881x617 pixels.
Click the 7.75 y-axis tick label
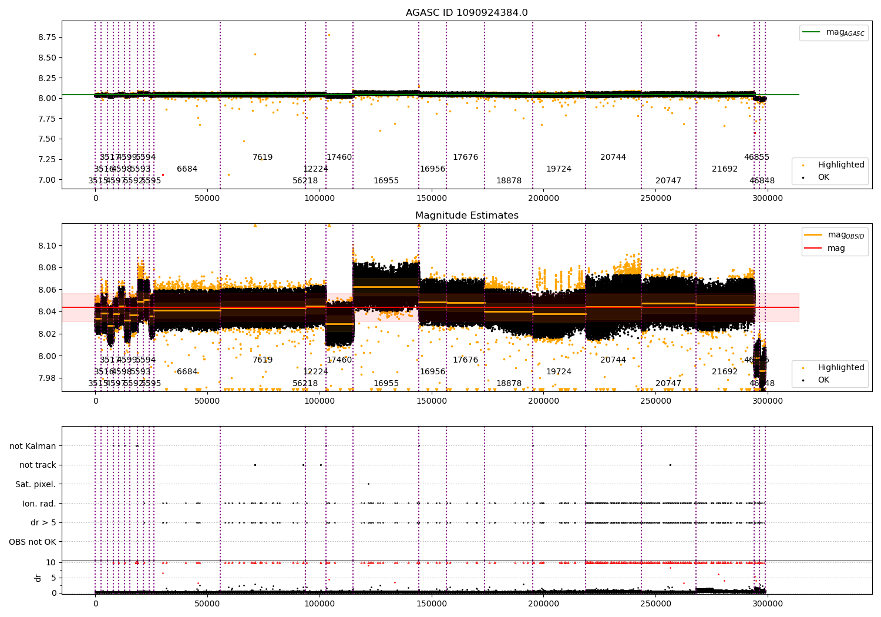click(47, 119)
